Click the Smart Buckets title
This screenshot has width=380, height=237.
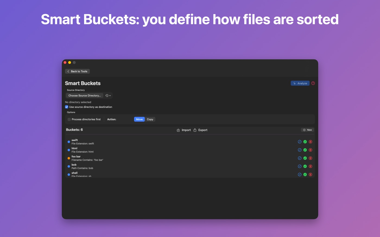tap(83, 83)
